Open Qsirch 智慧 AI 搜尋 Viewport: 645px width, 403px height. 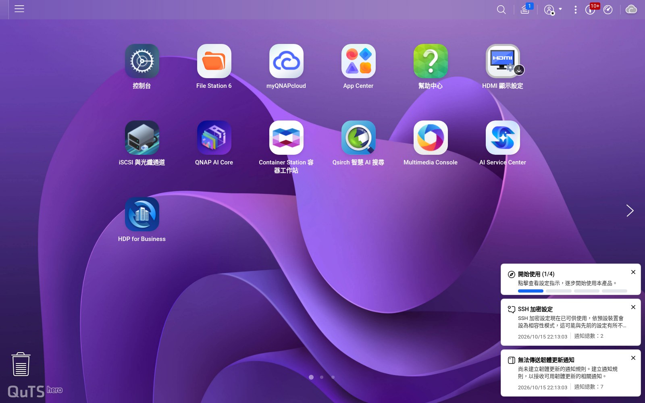tap(358, 138)
